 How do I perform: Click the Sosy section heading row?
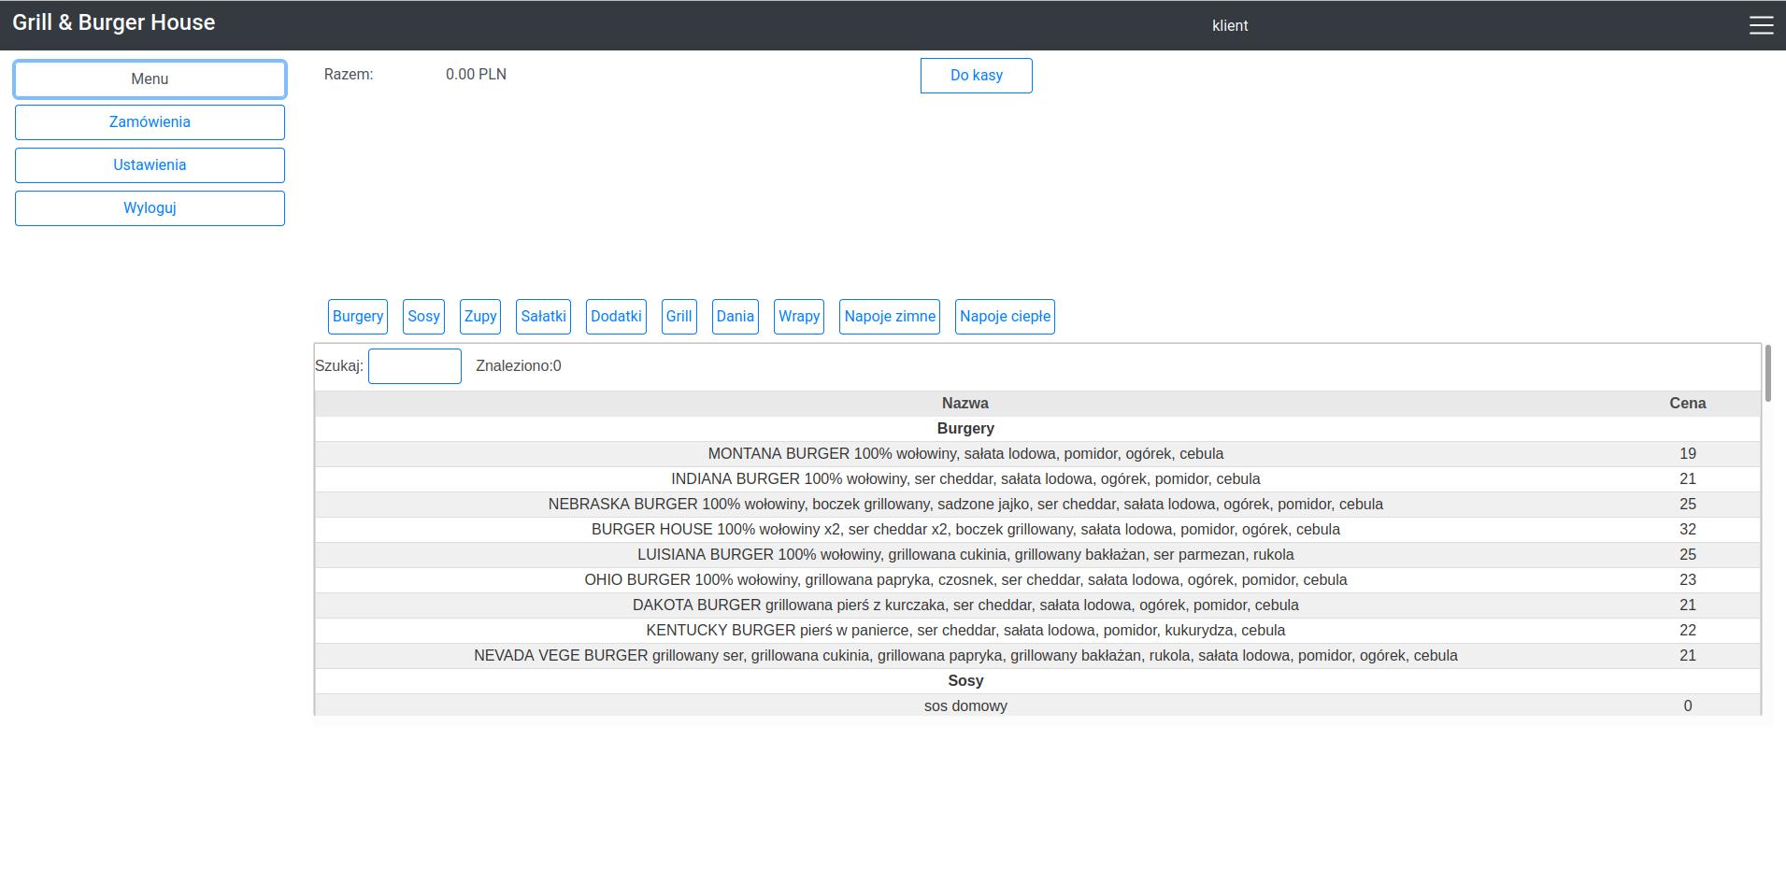click(x=1037, y=681)
